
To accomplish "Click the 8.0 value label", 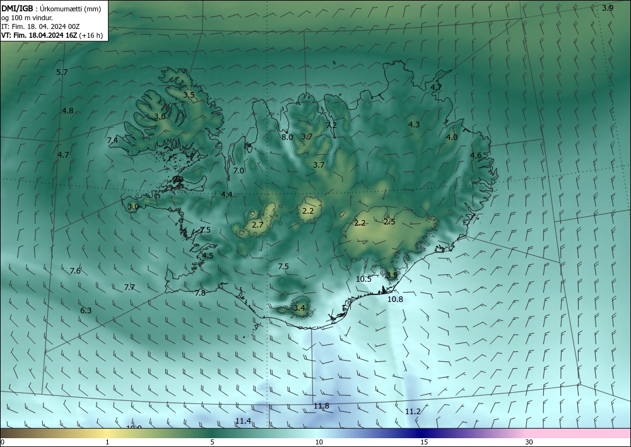I will (x=287, y=137).
